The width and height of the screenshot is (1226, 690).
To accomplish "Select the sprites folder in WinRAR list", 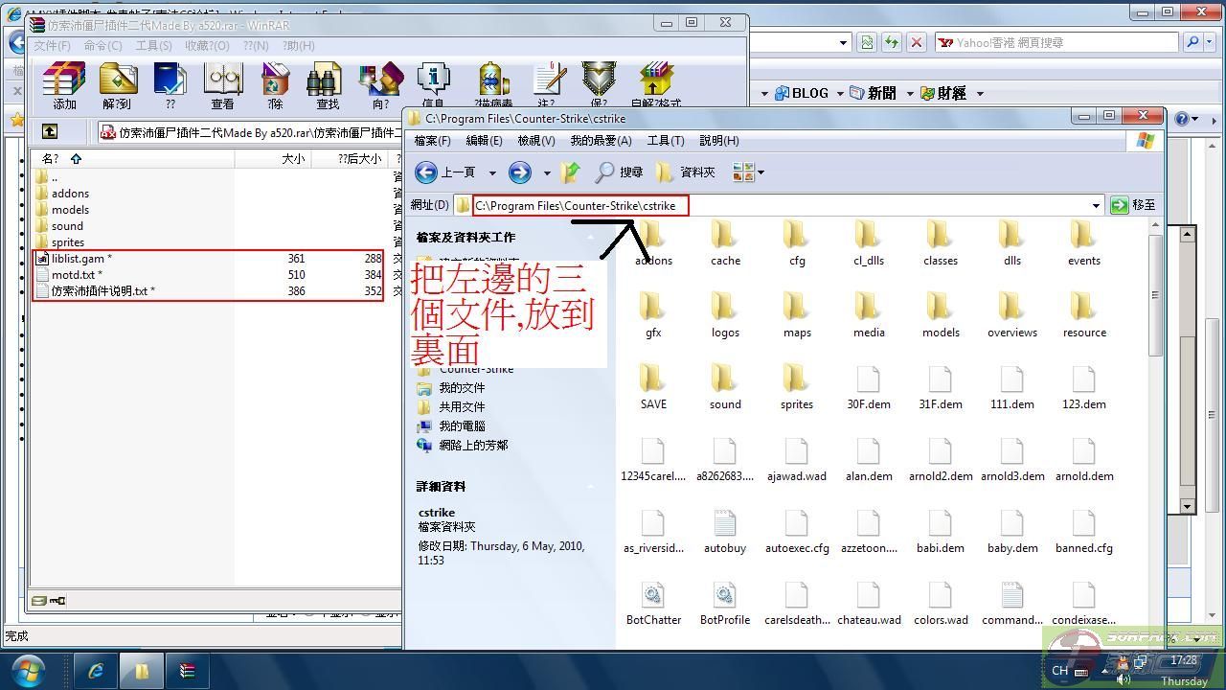I will coord(67,242).
